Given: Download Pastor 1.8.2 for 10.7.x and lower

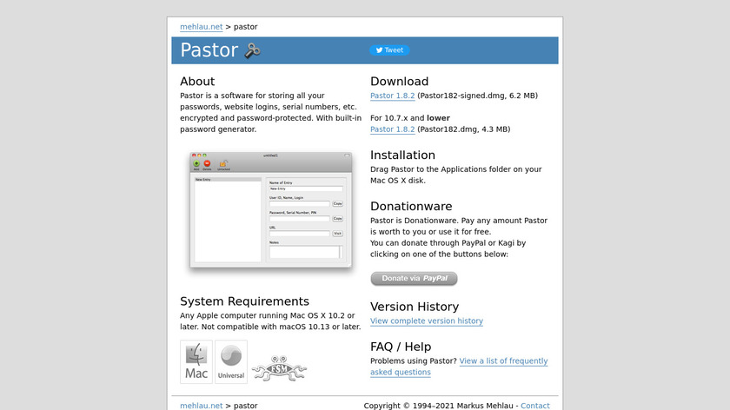Looking at the screenshot, I should point(393,129).
